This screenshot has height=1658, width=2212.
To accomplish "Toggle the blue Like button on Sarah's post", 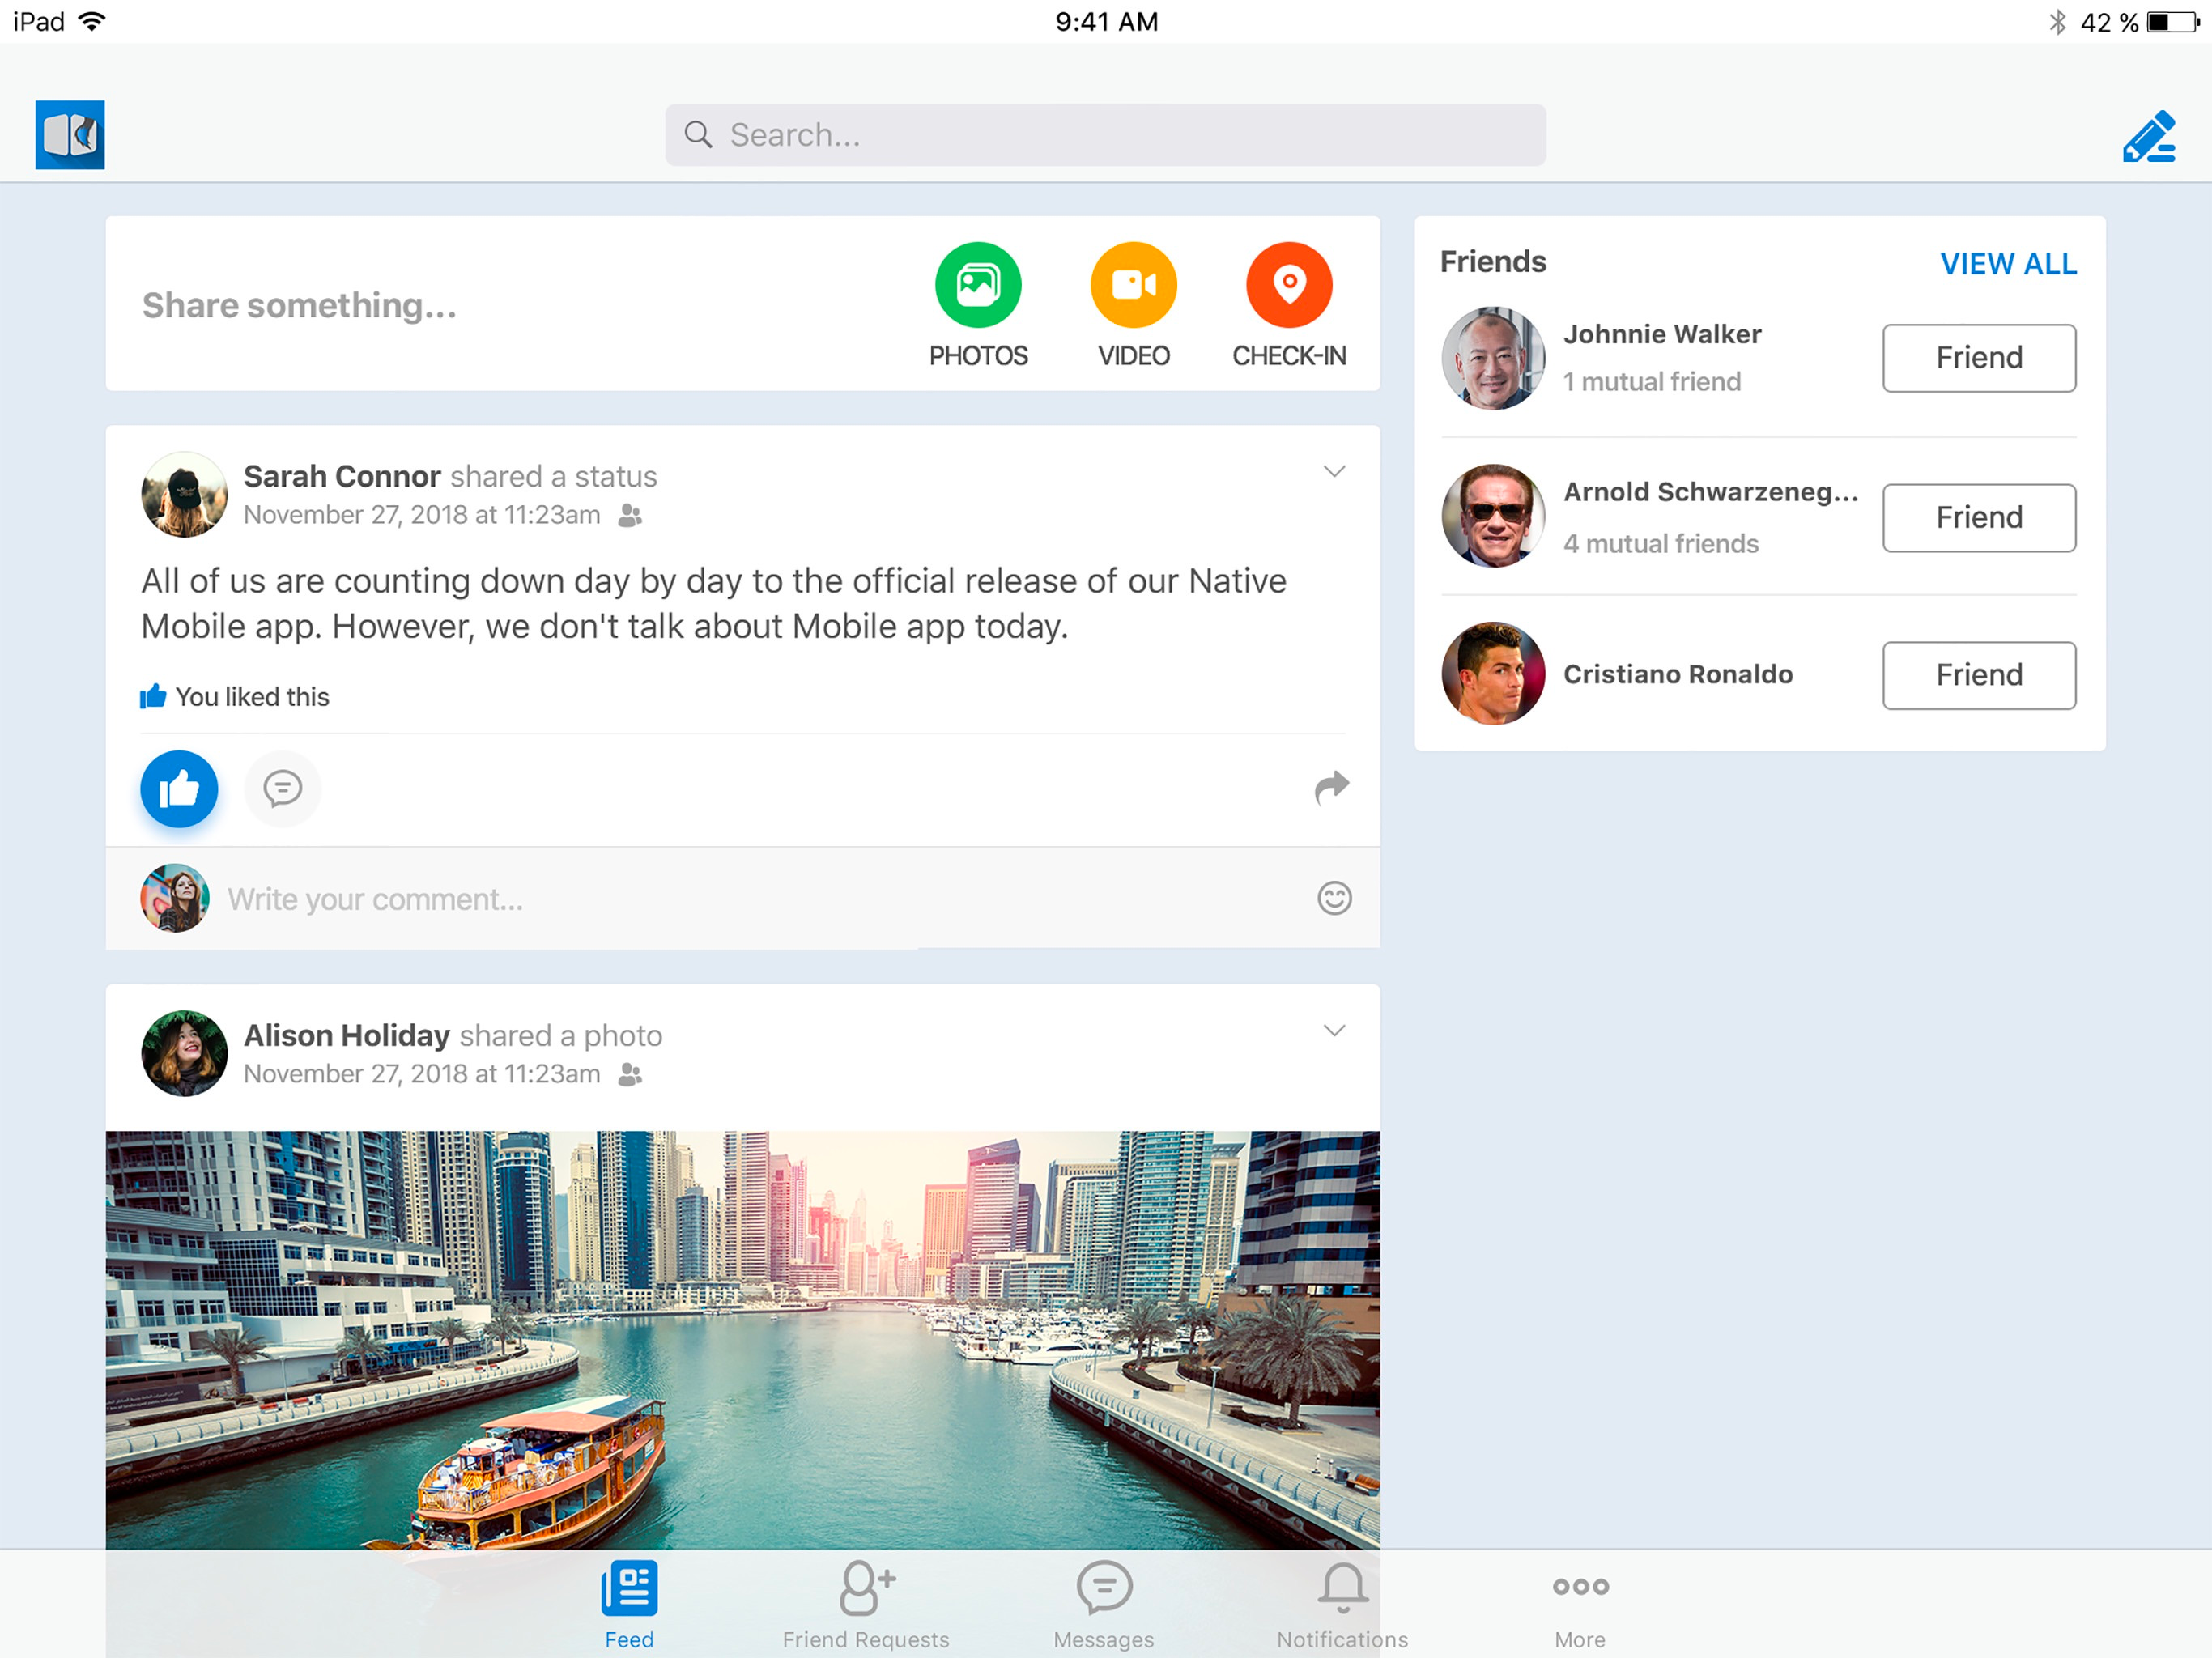I will (x=179, y=789).
